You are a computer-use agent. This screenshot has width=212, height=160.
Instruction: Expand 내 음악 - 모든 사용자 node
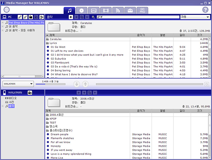click(x=3, y=30)
